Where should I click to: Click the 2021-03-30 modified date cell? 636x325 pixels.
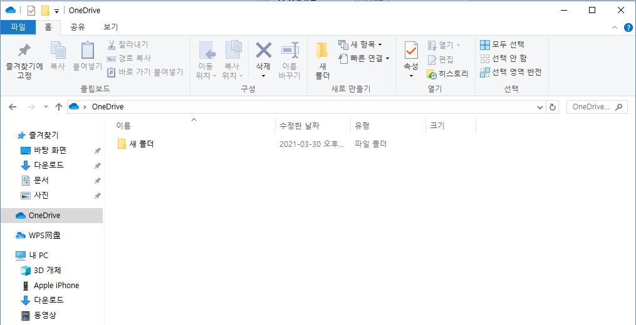(312, 144)
